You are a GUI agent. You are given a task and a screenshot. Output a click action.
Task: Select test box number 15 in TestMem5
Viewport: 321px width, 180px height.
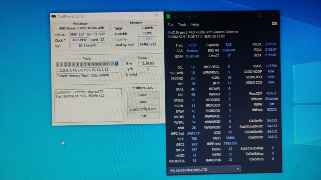[117, 64]
